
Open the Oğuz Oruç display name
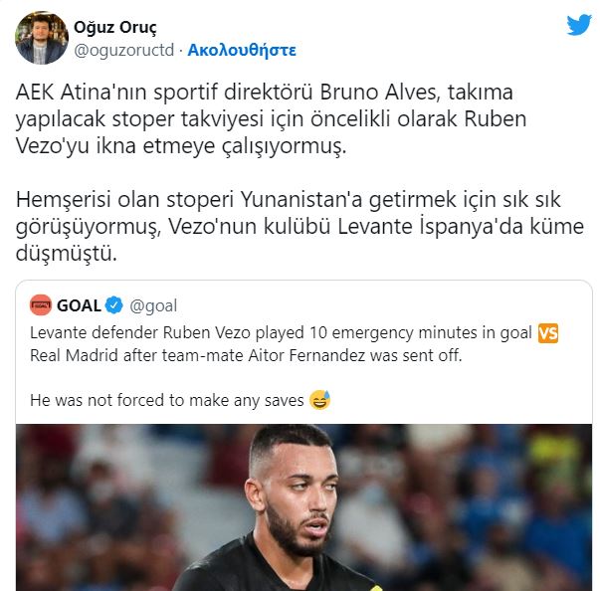[115, 27]
